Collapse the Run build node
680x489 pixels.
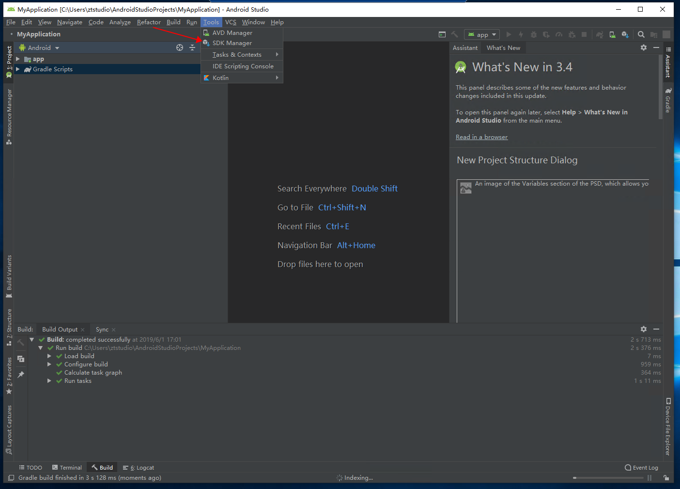(x=41, y=348)
